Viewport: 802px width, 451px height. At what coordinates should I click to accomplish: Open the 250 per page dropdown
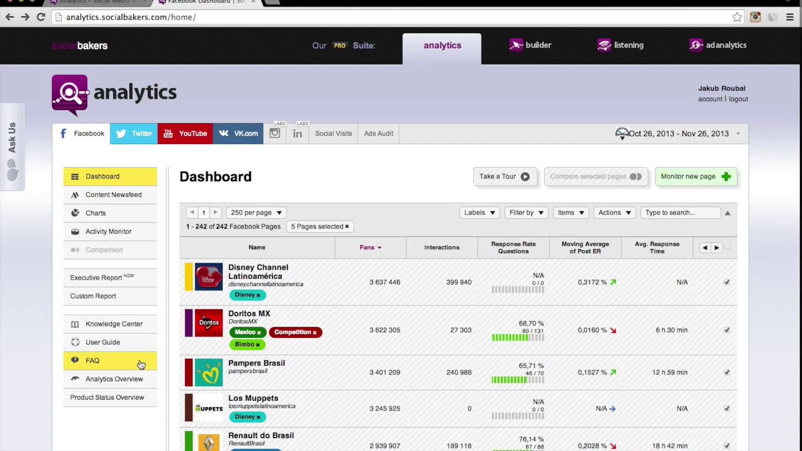coord(256,213)
